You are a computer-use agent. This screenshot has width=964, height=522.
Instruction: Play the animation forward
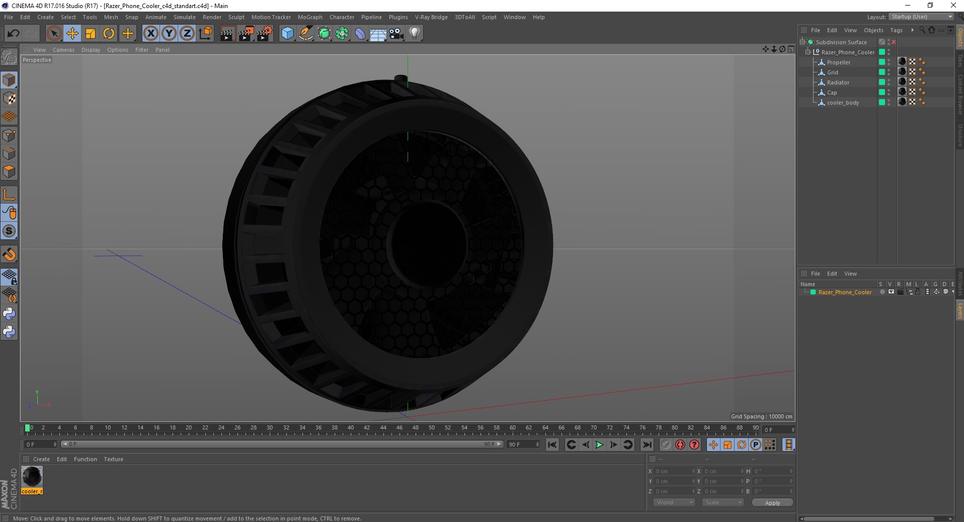coord(599,445)
